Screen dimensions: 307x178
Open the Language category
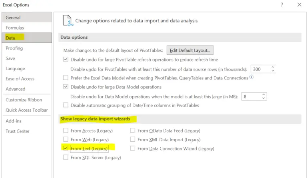tap(27, 69)
